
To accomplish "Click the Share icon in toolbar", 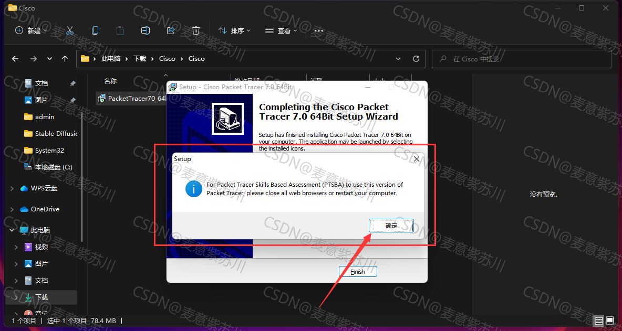I will point(171,30).
